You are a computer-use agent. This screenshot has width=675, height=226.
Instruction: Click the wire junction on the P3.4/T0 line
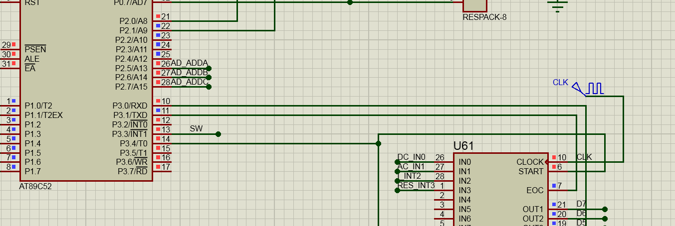click(378, 143)
